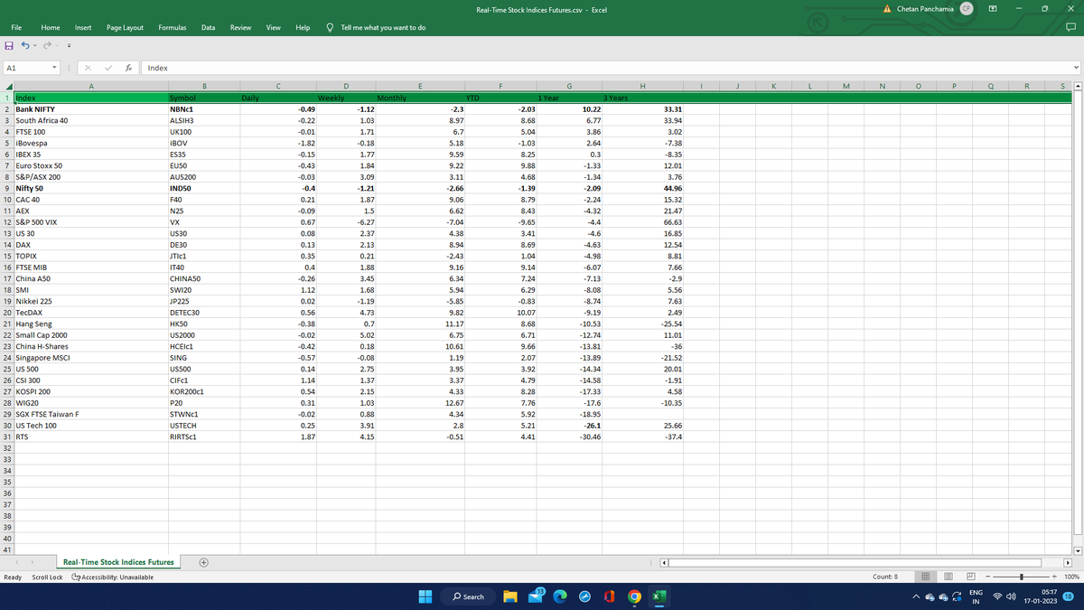
Task: Click the Chetan Panchamia account name
Action: [x=925, y=9]
